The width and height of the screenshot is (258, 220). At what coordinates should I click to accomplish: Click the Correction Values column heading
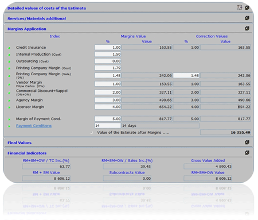tap(212, 36)
